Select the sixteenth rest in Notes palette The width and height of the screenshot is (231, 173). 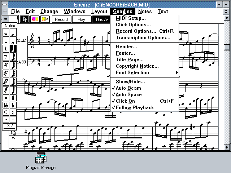click(x=6, y=65)
